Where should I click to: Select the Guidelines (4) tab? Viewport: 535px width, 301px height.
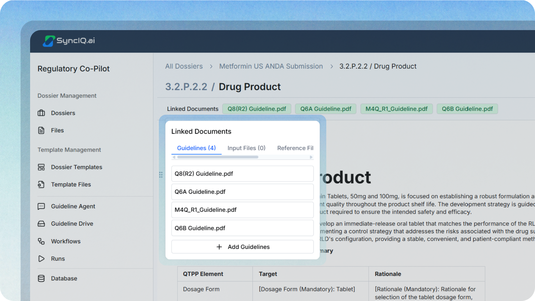click(x=196, y=148)
